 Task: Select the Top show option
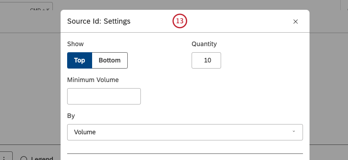(x=79, y=60)
